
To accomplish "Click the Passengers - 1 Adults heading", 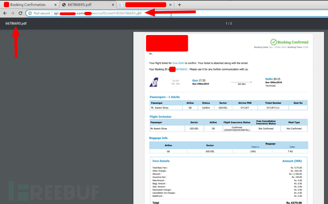I will coord(164,97).
